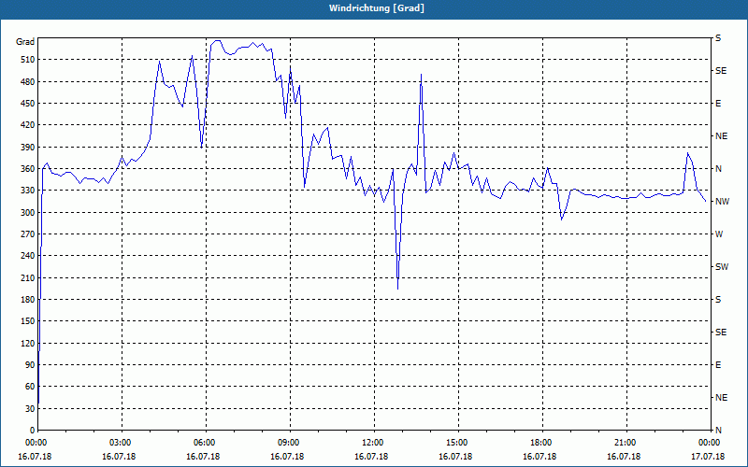Click the 00:00 label above date 16.07.18
The width and height of the screenshot is (748, 467).
pos(35,443)
